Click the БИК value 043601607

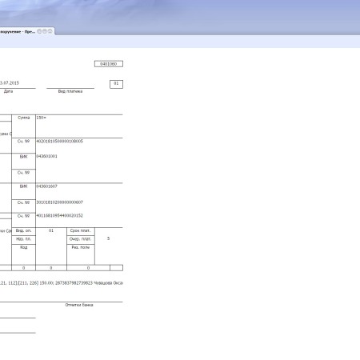[x=46, y=186]
